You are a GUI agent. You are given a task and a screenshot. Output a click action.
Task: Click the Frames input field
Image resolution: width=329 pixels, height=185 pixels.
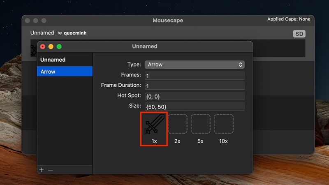click(195, 76)
